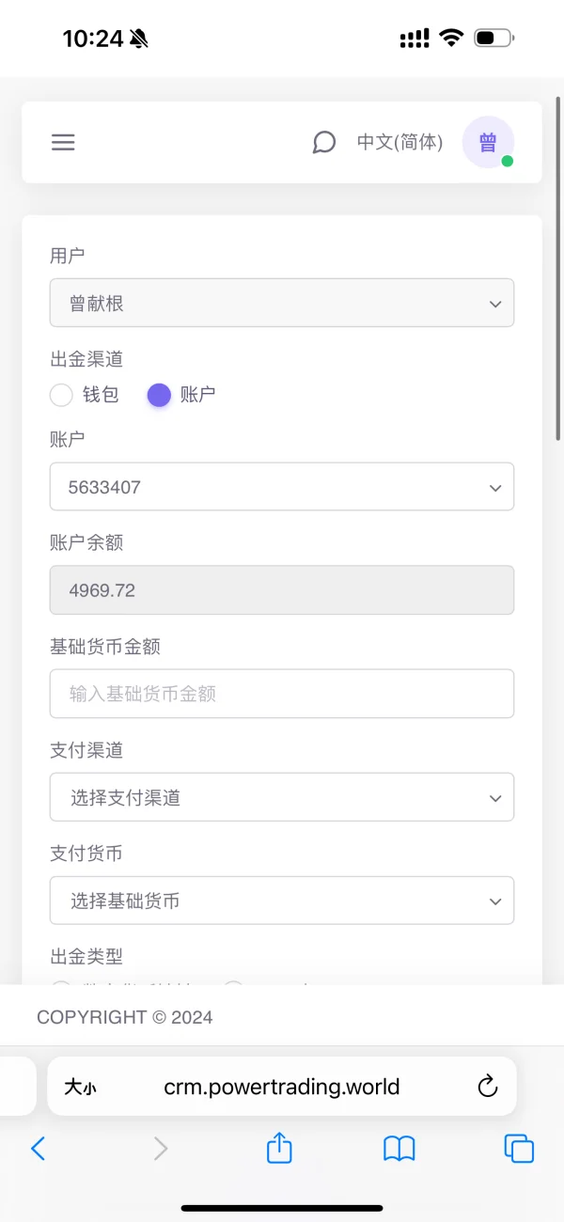This screenshot has height=1222, width=564.
Task: Tap the crm.powertrading.world address bar
Action: click(x=282, y=1088)
